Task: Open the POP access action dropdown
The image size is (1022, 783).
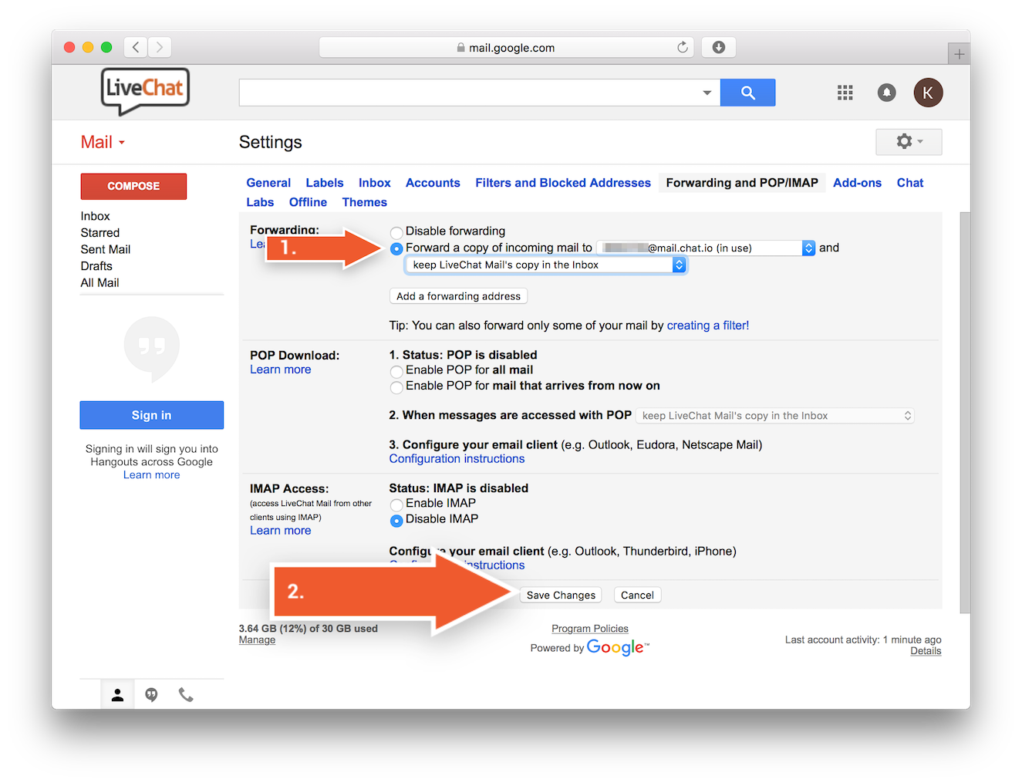Action: click(775, 416)
